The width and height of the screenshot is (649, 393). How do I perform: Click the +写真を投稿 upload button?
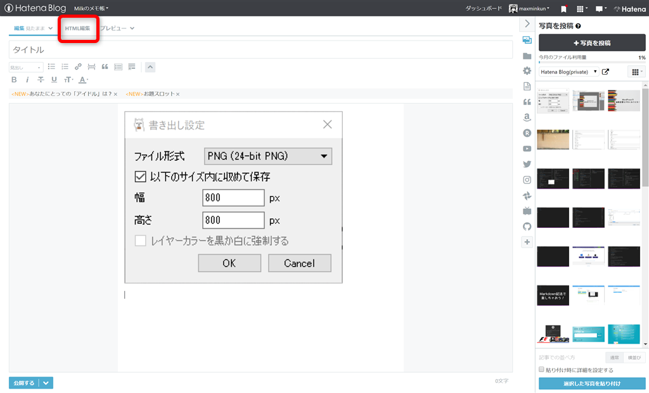pyautogui.click(x=592, y=42)
